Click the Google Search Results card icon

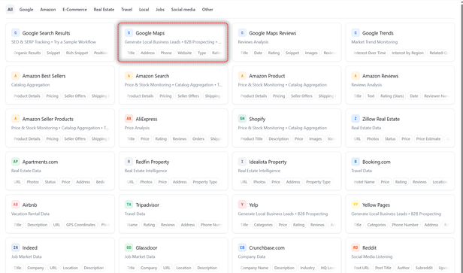click(15, 33)
